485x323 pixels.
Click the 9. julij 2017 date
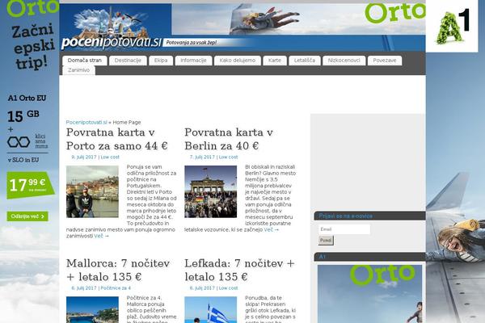pyautogui.click(x=84, y=157)
